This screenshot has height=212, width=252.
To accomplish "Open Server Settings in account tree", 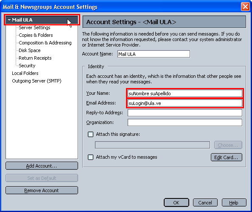I will point(34,28).
